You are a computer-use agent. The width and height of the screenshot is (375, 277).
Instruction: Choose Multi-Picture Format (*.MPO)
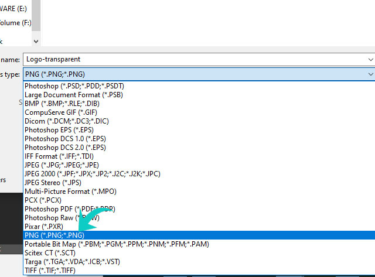point(199,191)
